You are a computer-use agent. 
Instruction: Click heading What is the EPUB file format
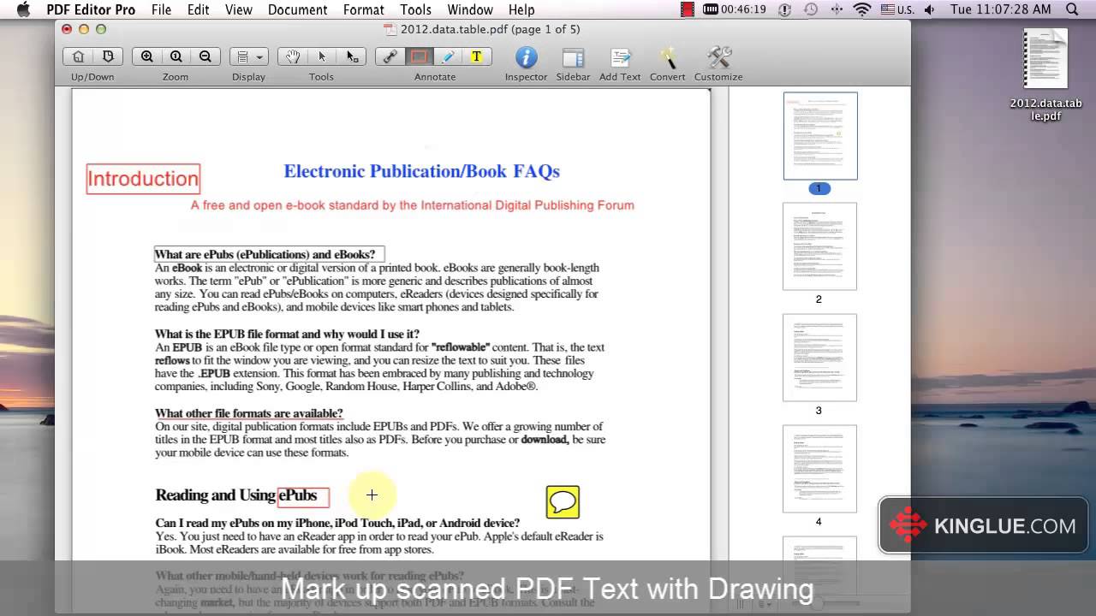(287, 334)
